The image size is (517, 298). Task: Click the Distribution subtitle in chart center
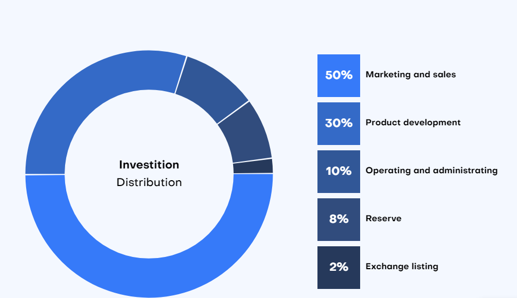click(x=149, y=182)
